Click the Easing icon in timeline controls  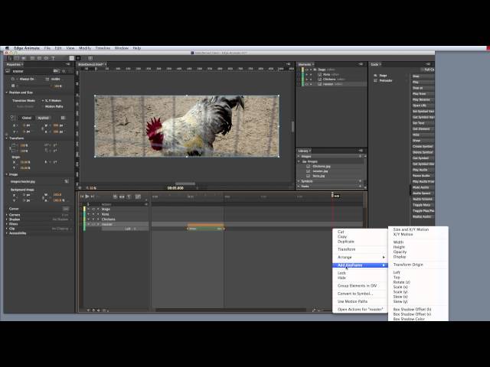click(x=138, y=196)
